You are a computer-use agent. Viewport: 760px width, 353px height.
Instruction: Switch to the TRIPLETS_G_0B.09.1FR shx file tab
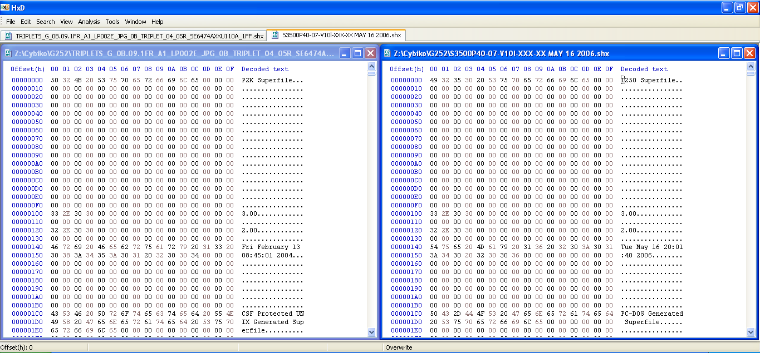(x=134, y=36)
